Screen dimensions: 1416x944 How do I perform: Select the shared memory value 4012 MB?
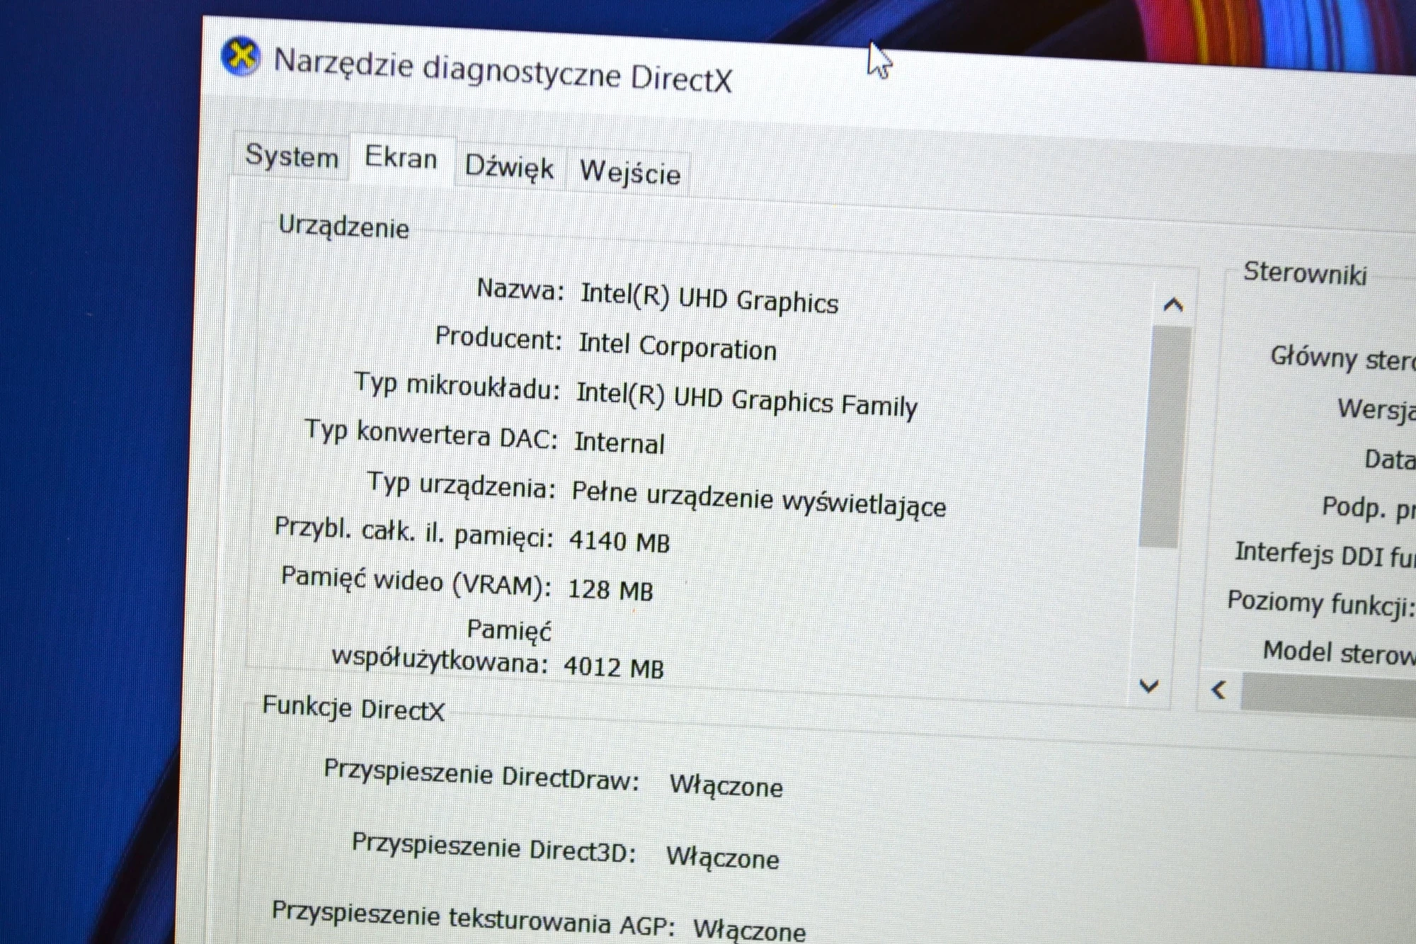click(614, 667)
